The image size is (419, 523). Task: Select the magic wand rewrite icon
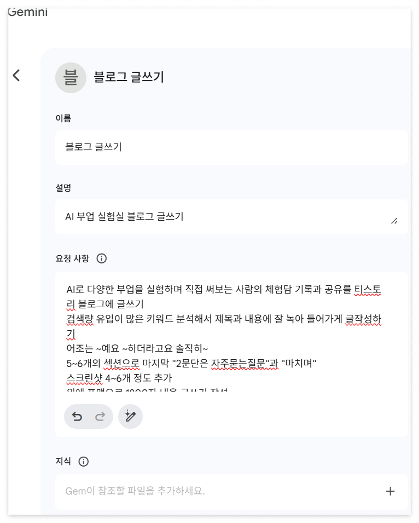click(130, 416)
